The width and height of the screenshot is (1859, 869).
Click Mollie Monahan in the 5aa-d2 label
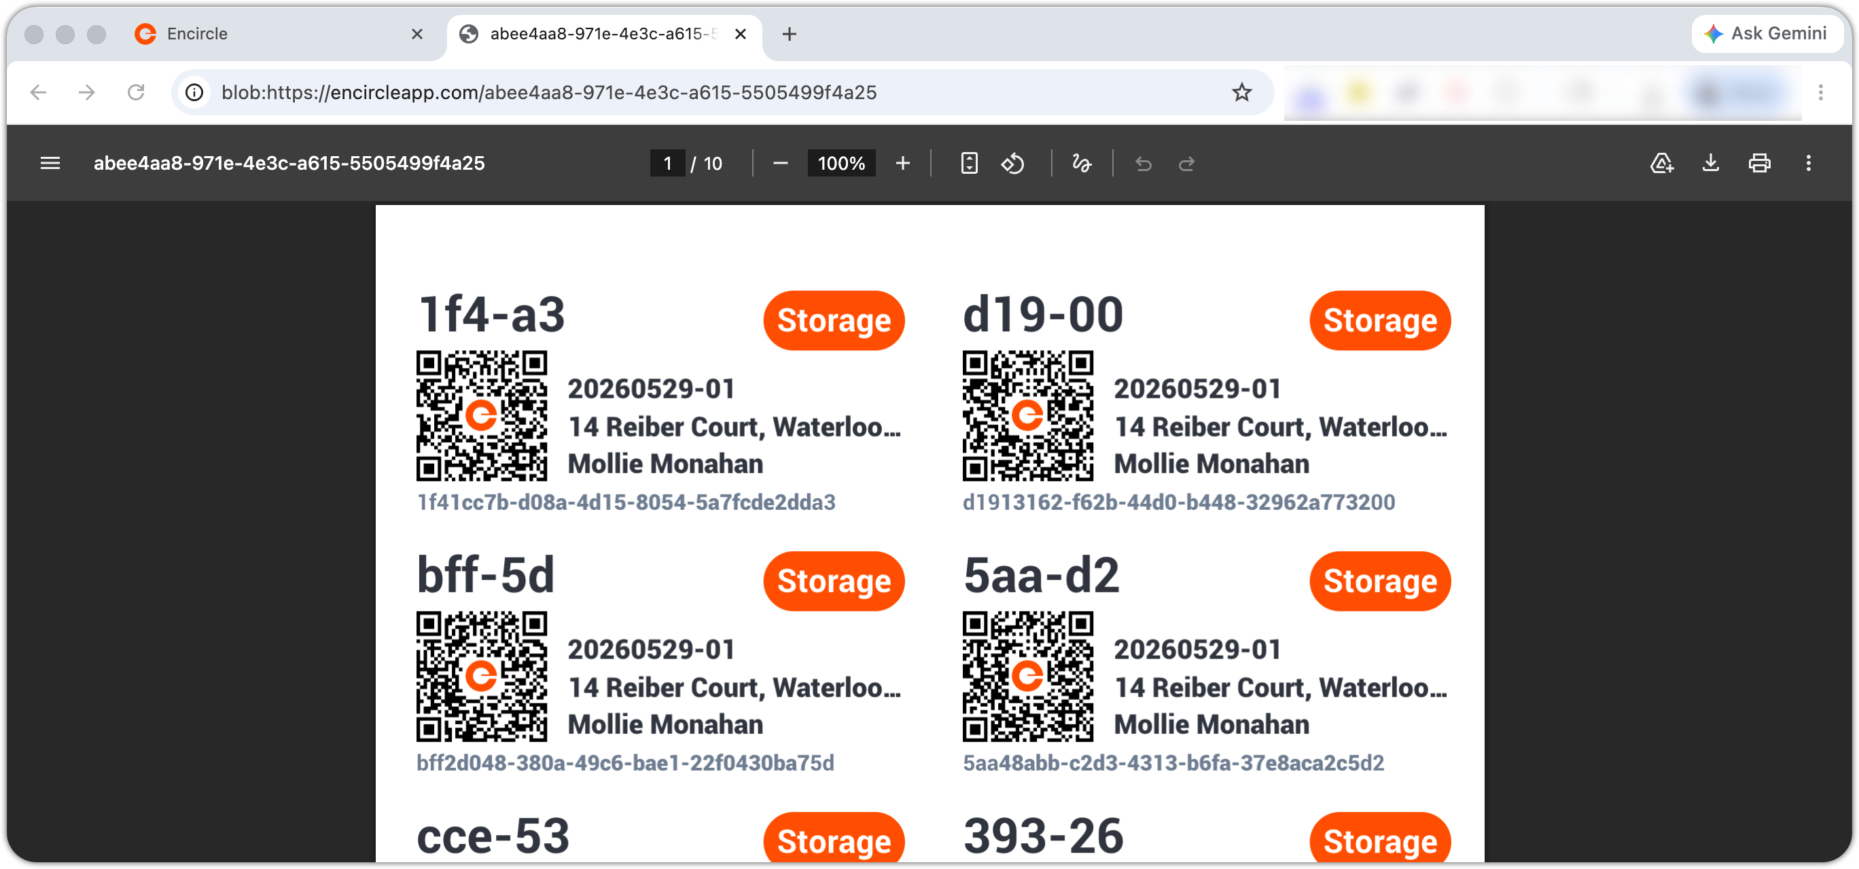click(1211, 725)
